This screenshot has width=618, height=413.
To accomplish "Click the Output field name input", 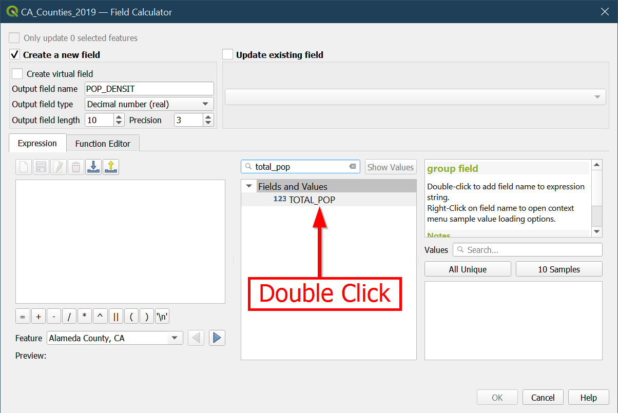I will tap(149, 89).
